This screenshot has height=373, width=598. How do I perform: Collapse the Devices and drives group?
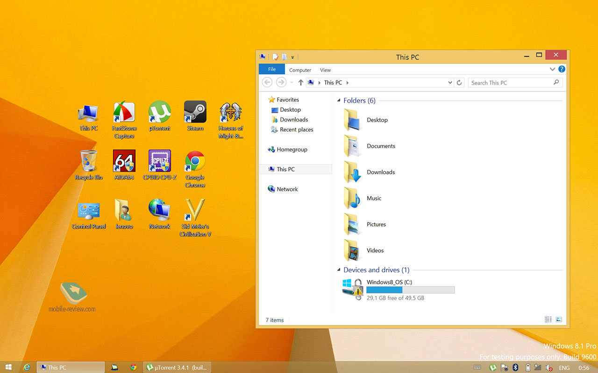[x=339, y=270]
